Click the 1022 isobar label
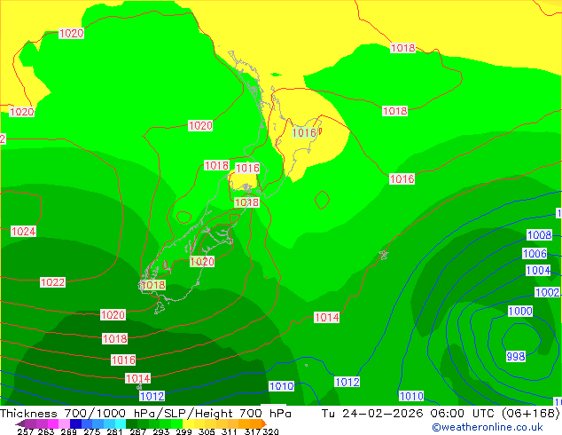This screenshot has height=435, width=562. [x=52, y=282]
